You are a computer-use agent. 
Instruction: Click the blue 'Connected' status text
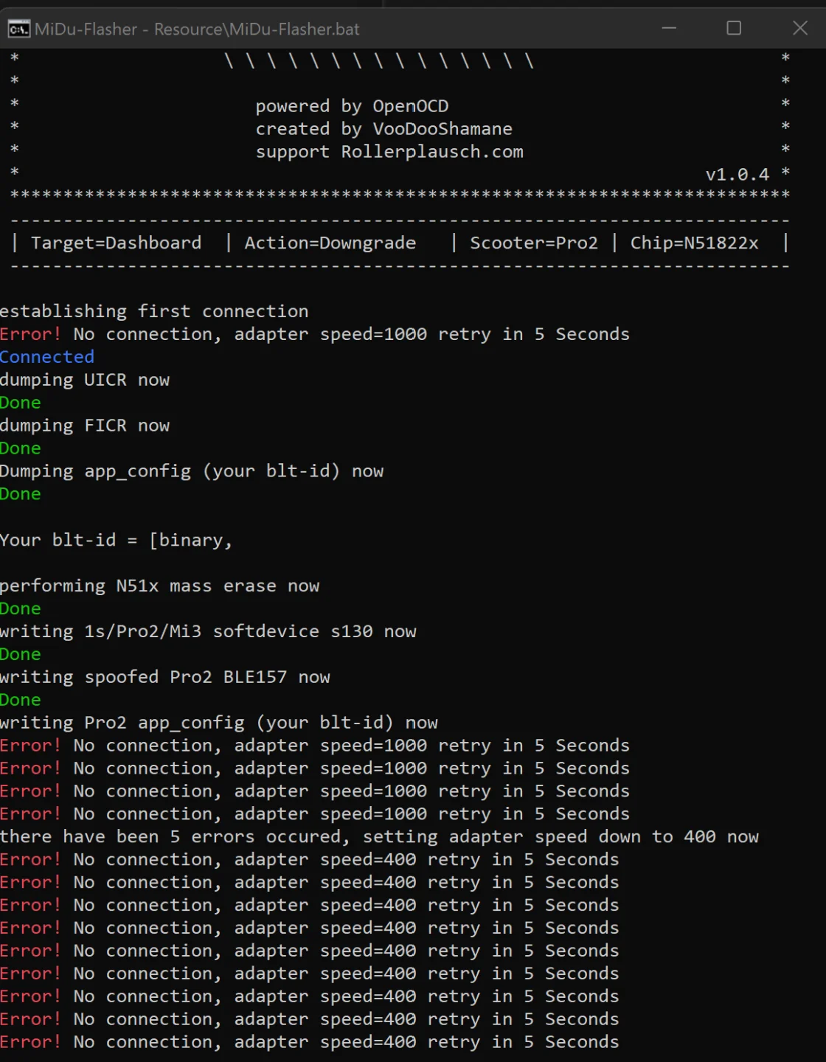(x=47, y=357)
